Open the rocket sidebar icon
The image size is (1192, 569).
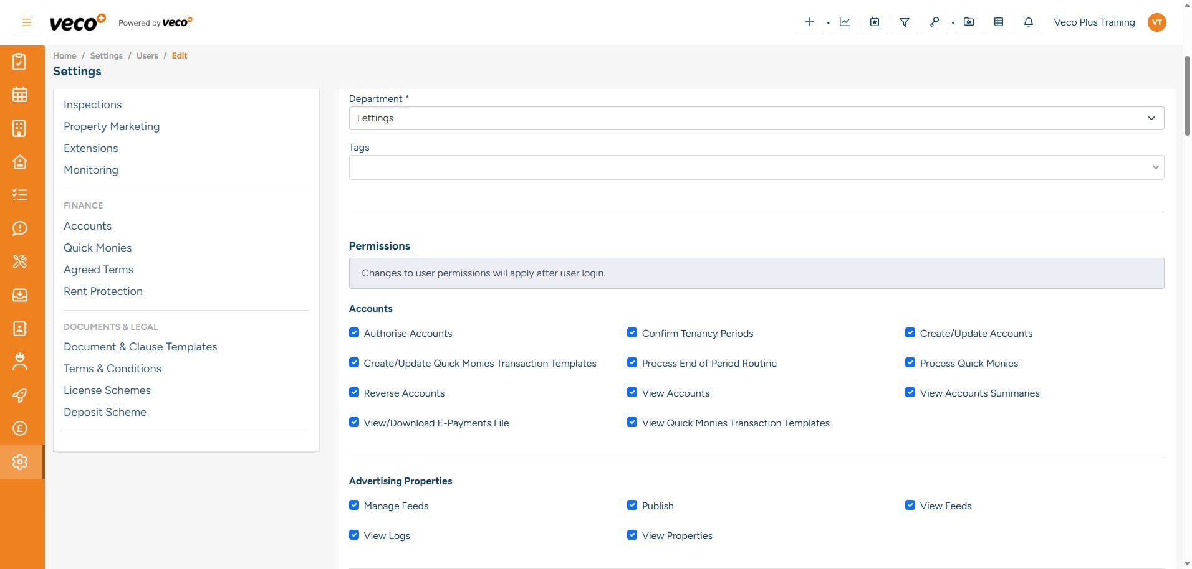pos(20,395)
